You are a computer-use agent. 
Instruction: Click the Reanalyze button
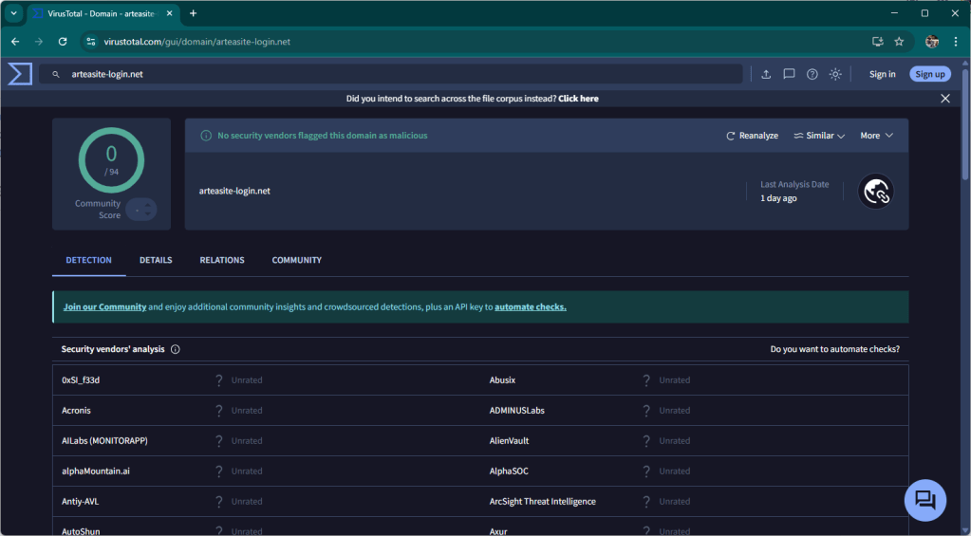tap(753, 136)
